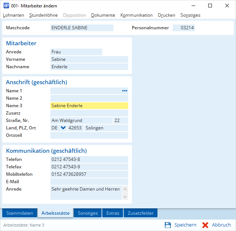Open the Kommunikation menu

pyautogui.click(x=136, y=15)
